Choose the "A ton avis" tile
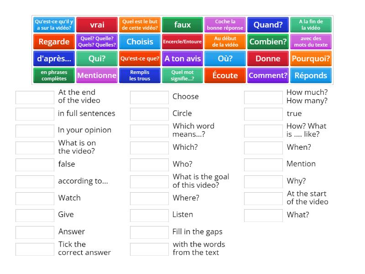 (182, 58)
